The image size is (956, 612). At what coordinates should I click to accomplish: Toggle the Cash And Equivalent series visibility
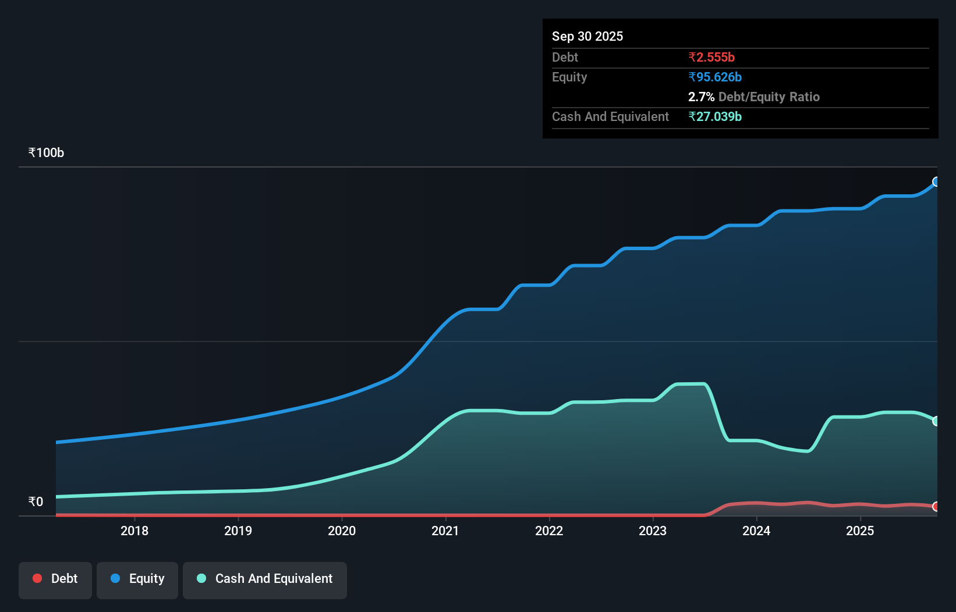[265, 579]
